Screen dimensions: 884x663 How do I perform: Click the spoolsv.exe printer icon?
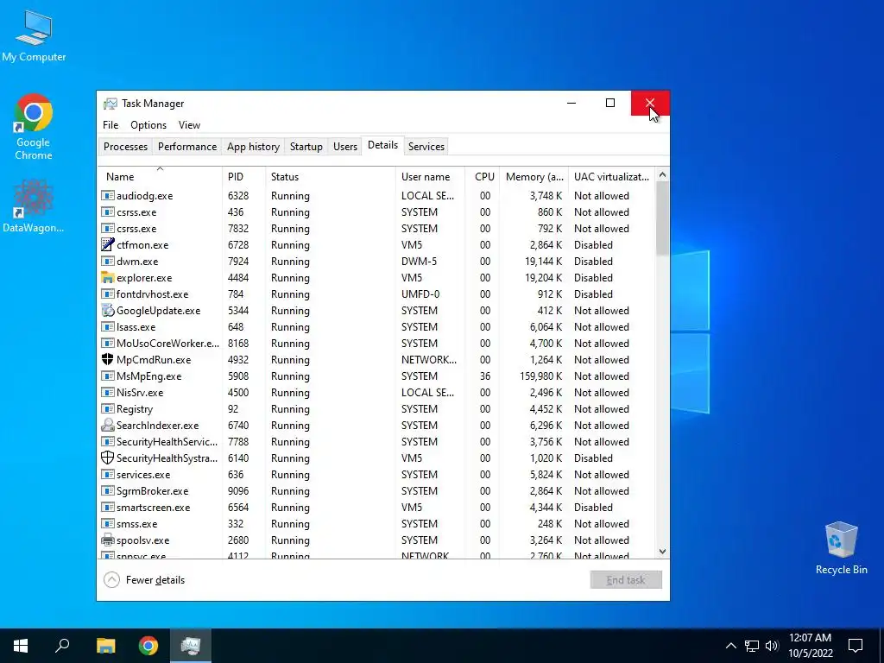(108, 540)
